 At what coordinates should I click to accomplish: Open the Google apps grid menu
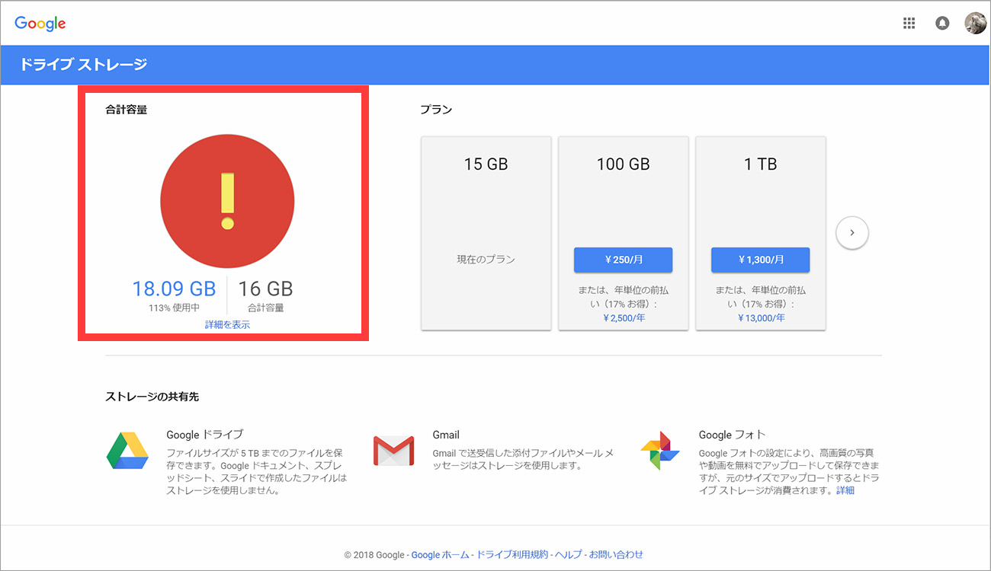[x=909, y=24]
